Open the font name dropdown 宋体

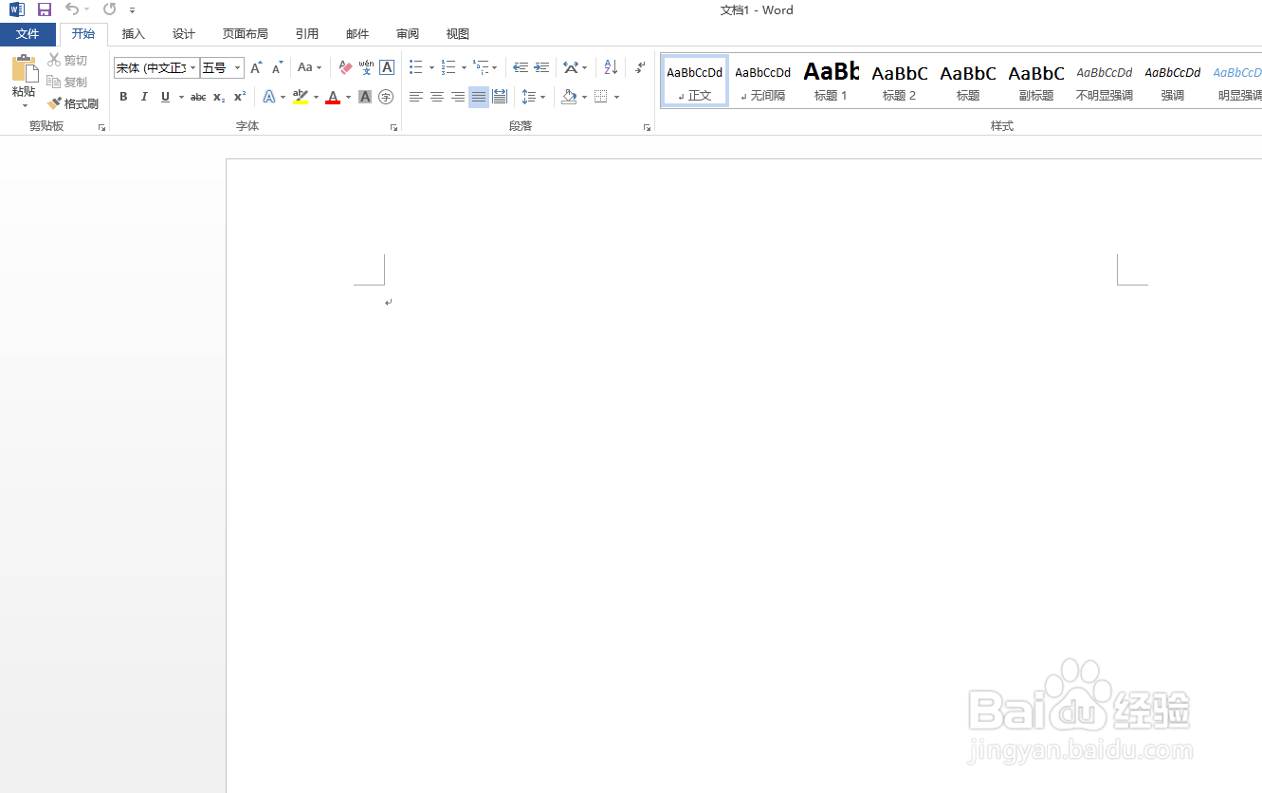193,68
